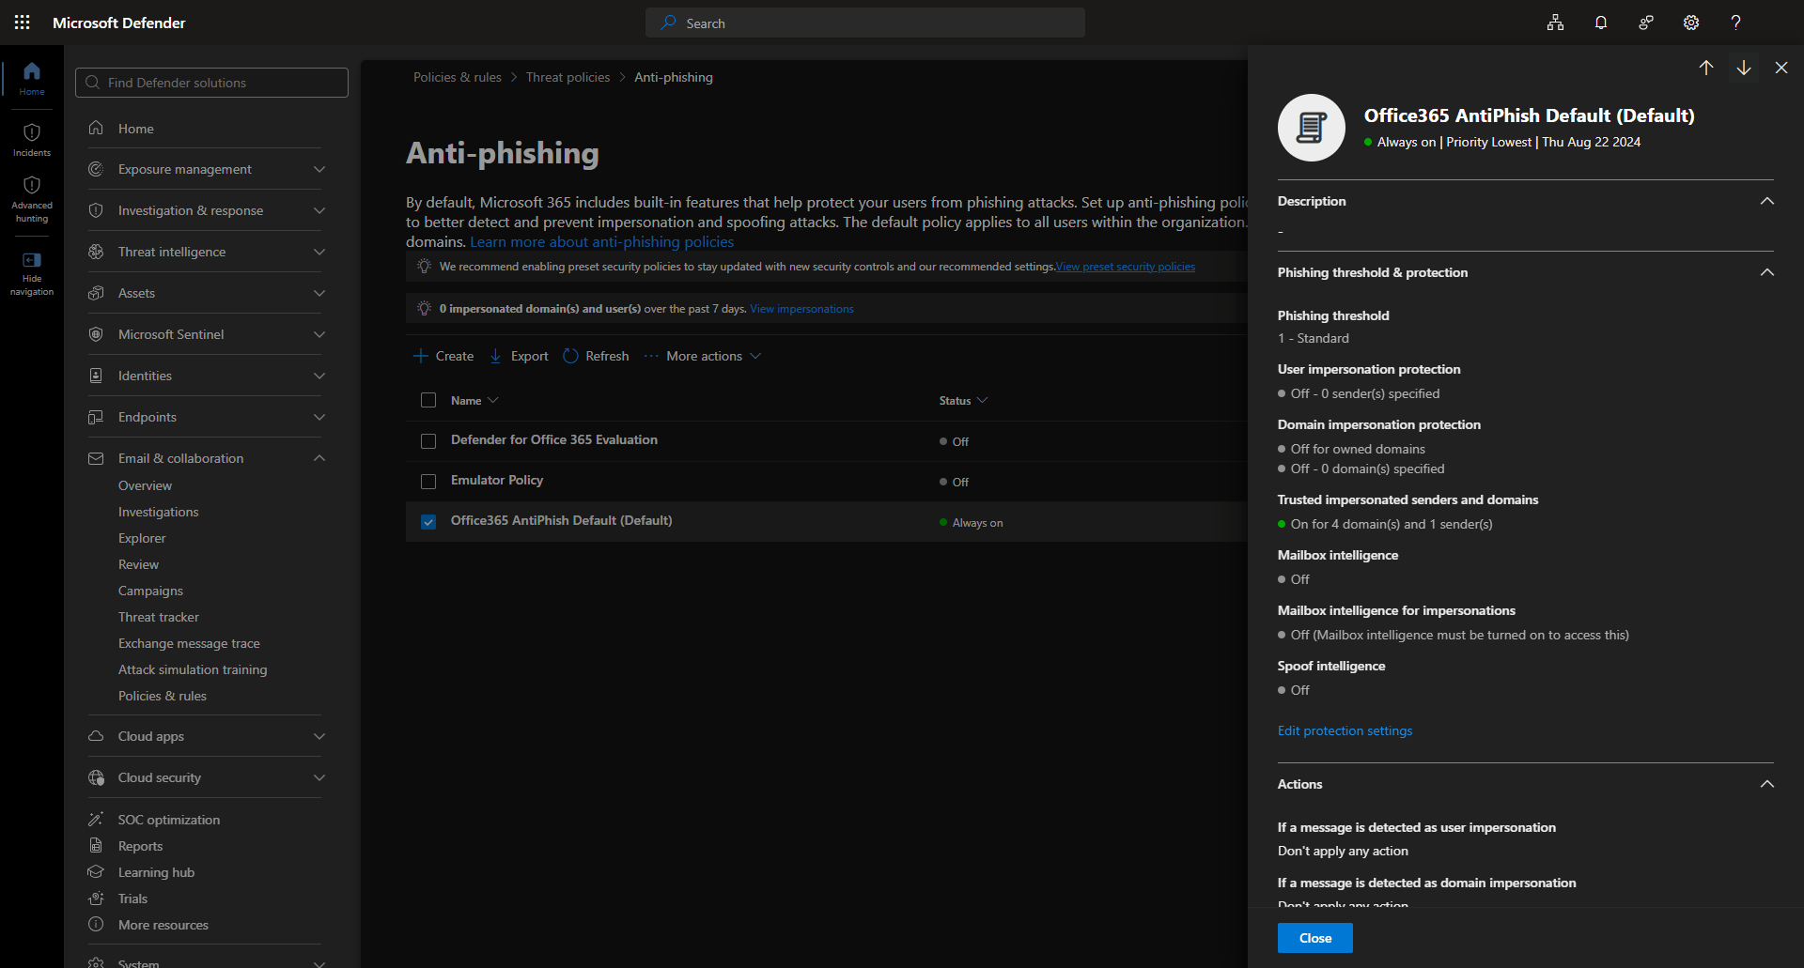Open Attack simulation training

[193, 669]
